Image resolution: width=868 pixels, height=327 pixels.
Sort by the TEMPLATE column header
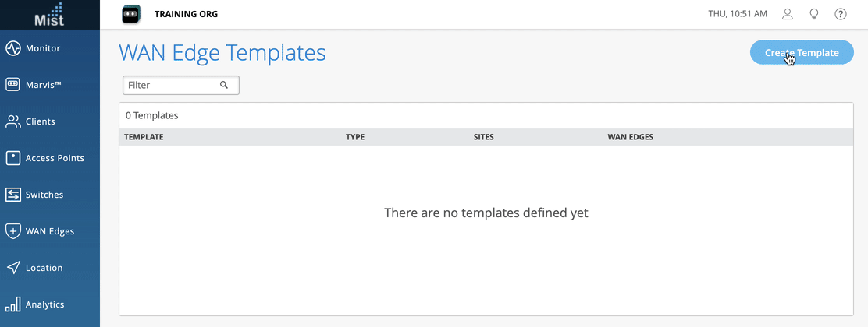(144, 137)
